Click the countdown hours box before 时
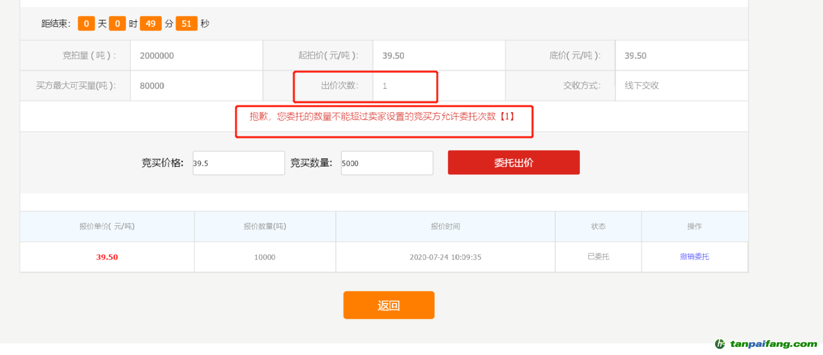This screenshot has width=823, height=355. click(117, 24)
